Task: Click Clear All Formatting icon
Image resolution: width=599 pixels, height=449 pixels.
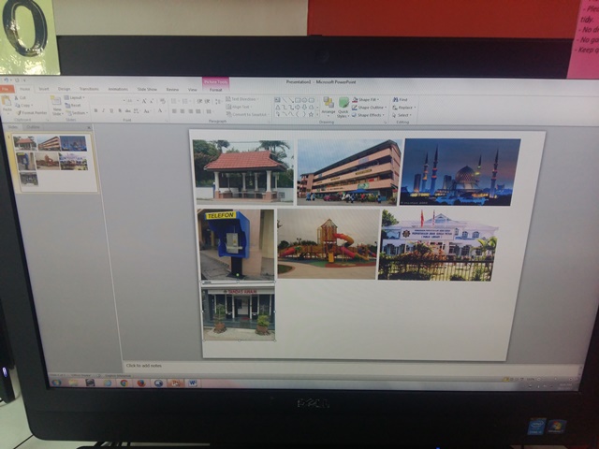Action: pyautogui.click(x=163, y=101)
